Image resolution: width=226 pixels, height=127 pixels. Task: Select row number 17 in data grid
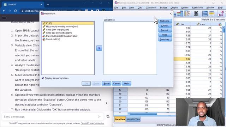click(120, 90)
